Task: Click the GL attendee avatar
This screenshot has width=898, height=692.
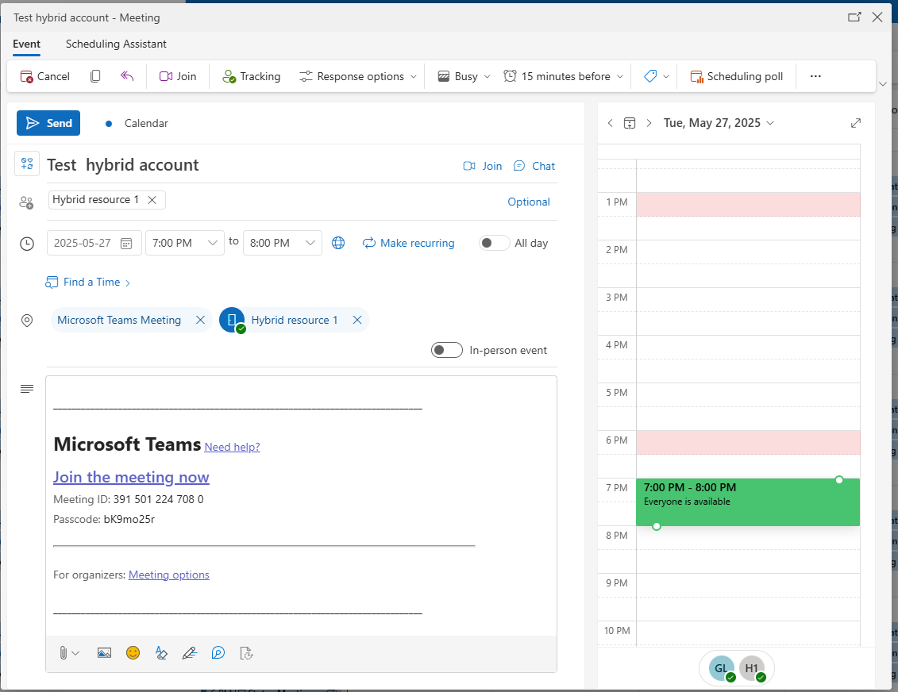Action: 722,668
